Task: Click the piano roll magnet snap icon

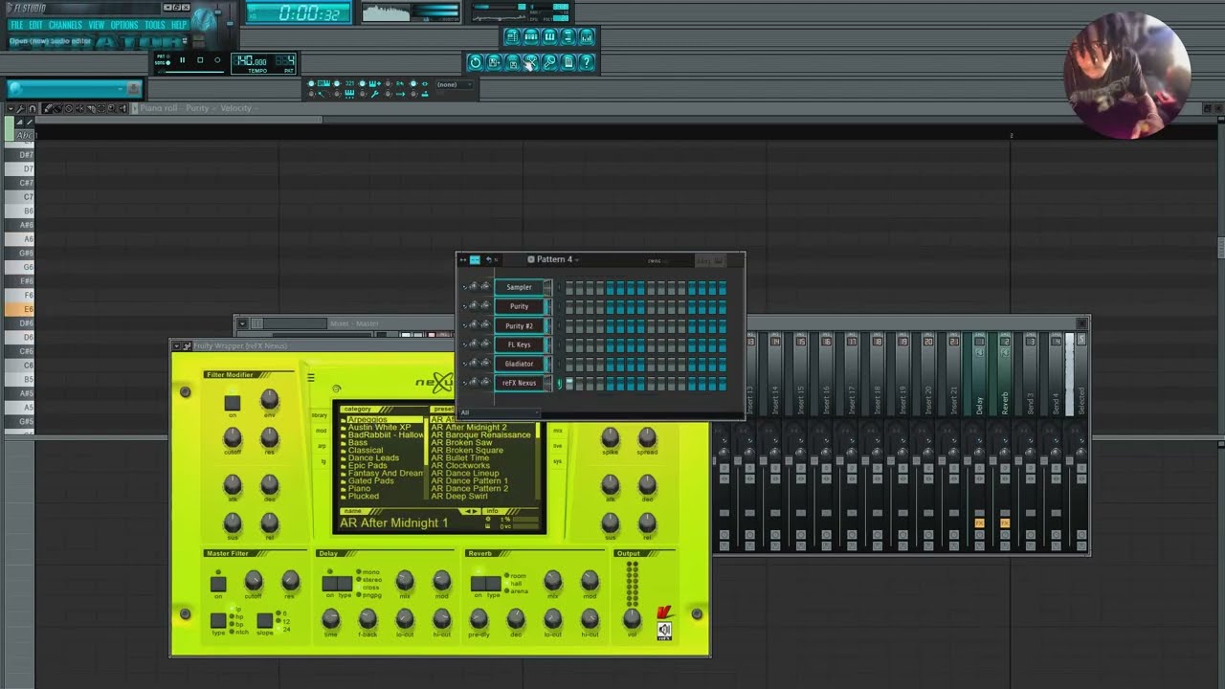Action: [x=33, y=108]
